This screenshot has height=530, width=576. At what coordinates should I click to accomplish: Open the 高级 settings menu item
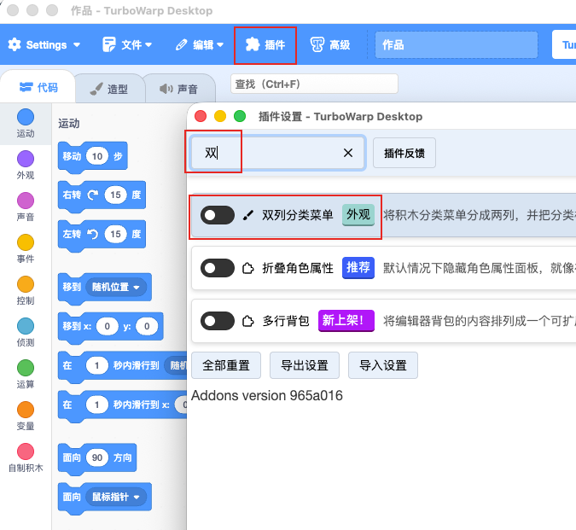[330, 45]
